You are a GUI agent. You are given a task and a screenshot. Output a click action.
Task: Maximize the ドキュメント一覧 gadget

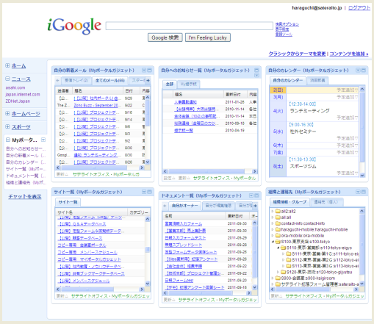click(x=256, y=195)
